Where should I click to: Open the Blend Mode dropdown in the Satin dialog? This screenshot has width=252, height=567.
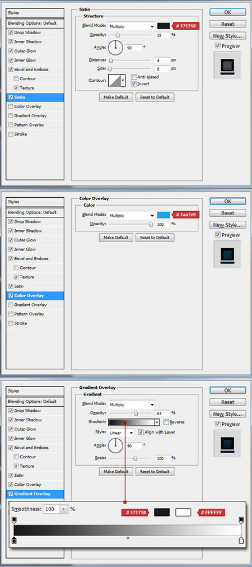point(132,26)
